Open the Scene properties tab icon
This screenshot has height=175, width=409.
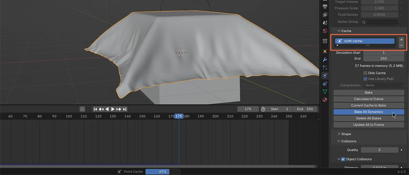tap(325, 22)
